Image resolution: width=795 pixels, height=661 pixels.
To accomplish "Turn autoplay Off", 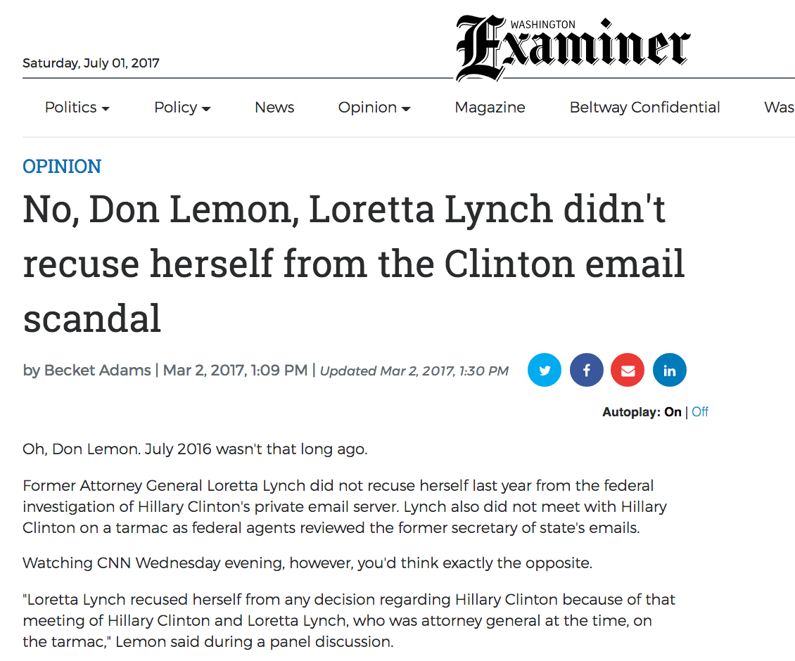I will (700, 411).
